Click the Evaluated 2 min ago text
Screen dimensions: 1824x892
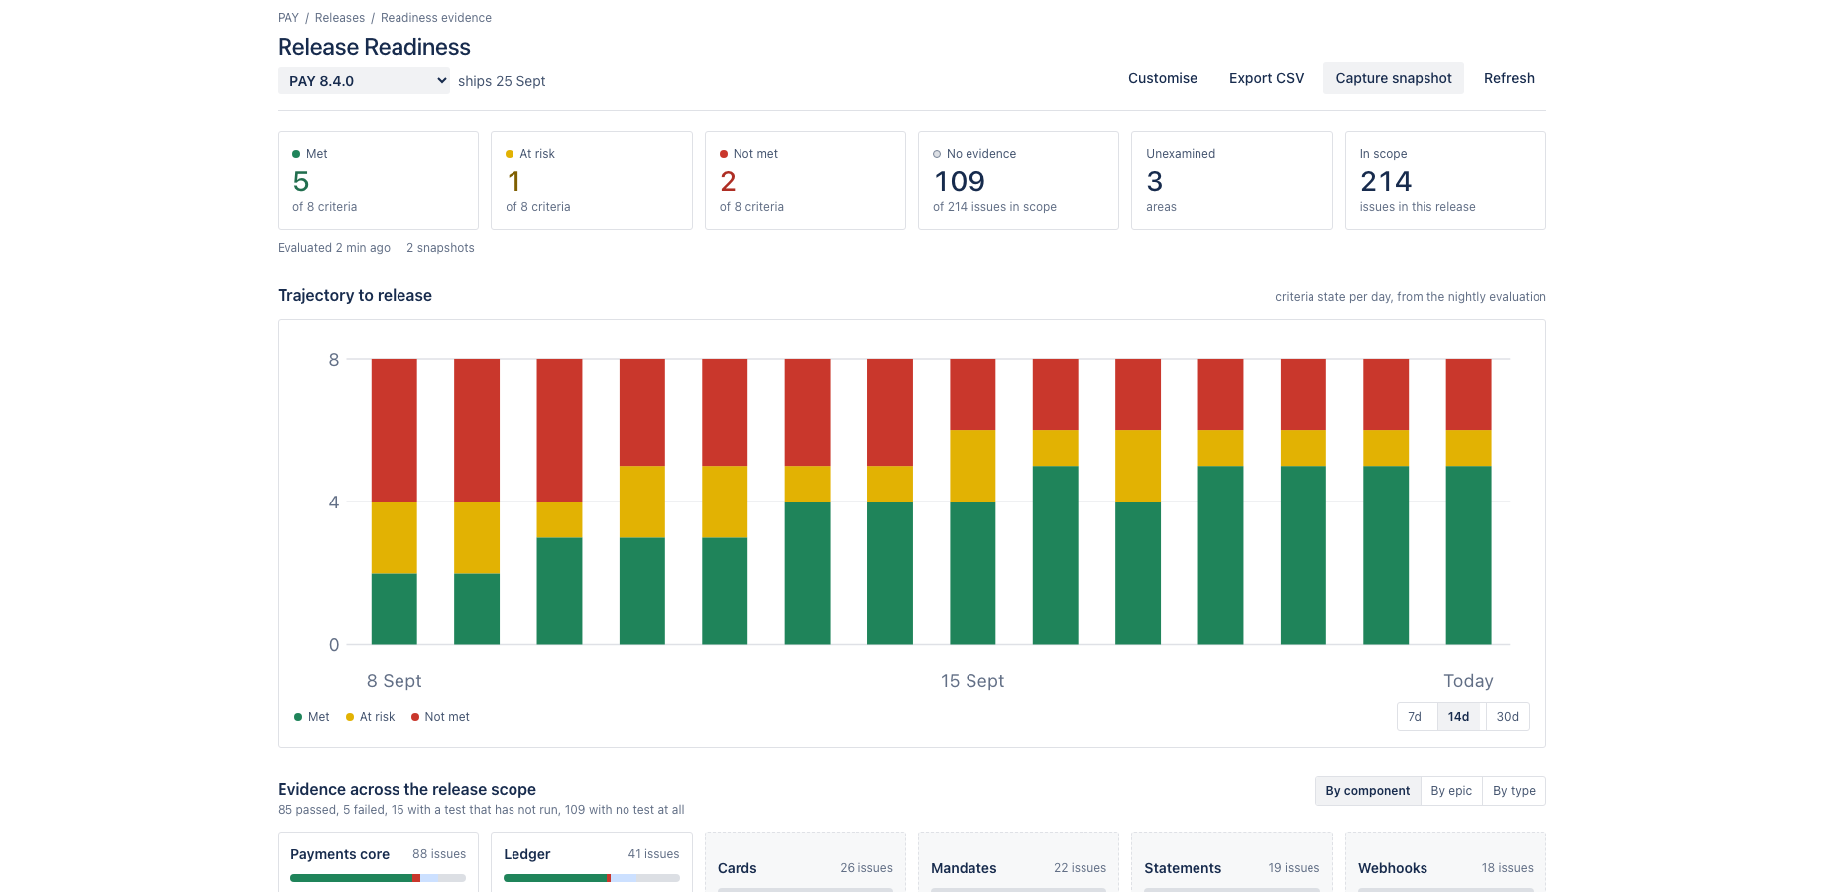click(x=334, y=248)
